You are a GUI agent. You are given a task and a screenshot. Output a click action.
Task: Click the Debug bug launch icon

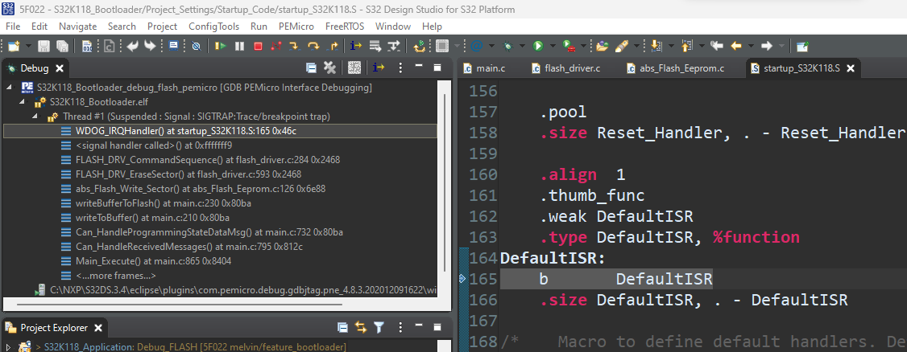508,46
